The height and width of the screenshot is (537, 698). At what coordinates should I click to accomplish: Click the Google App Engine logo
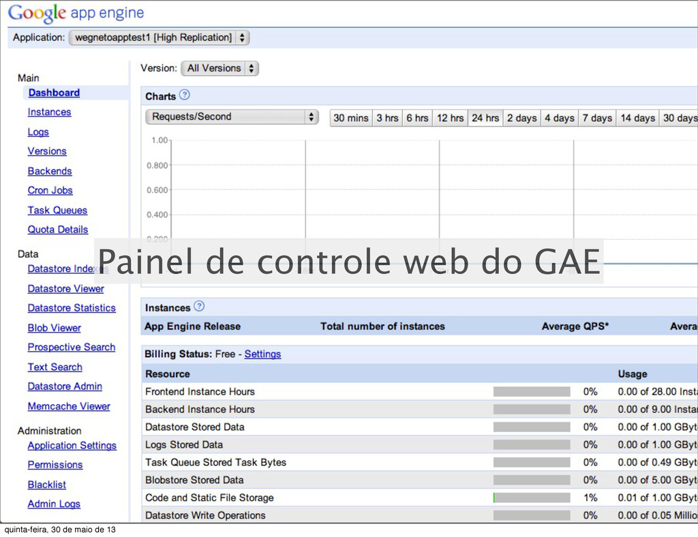(76, 13)
